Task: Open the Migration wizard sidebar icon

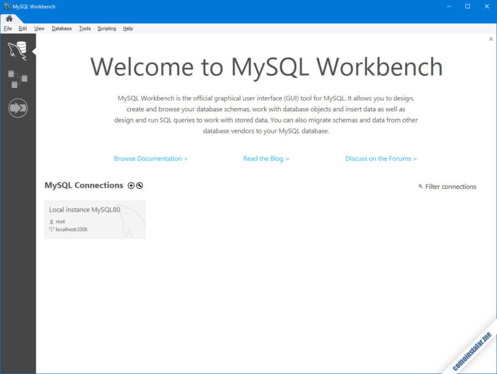Action: point(17,108)
